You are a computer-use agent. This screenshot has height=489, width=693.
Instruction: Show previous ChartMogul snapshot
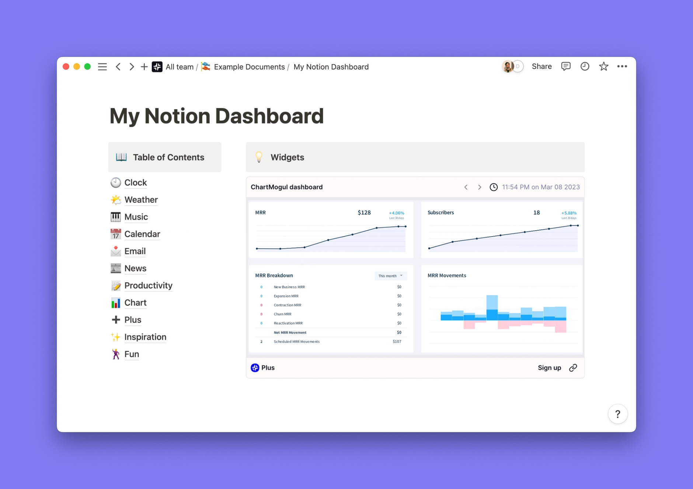466,187
